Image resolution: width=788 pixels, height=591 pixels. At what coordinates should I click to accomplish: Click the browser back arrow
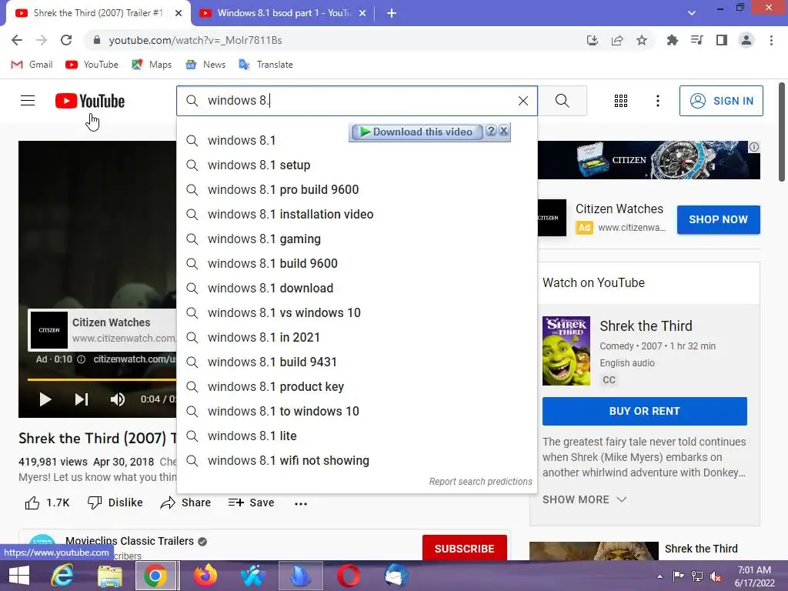coord(17,40)
